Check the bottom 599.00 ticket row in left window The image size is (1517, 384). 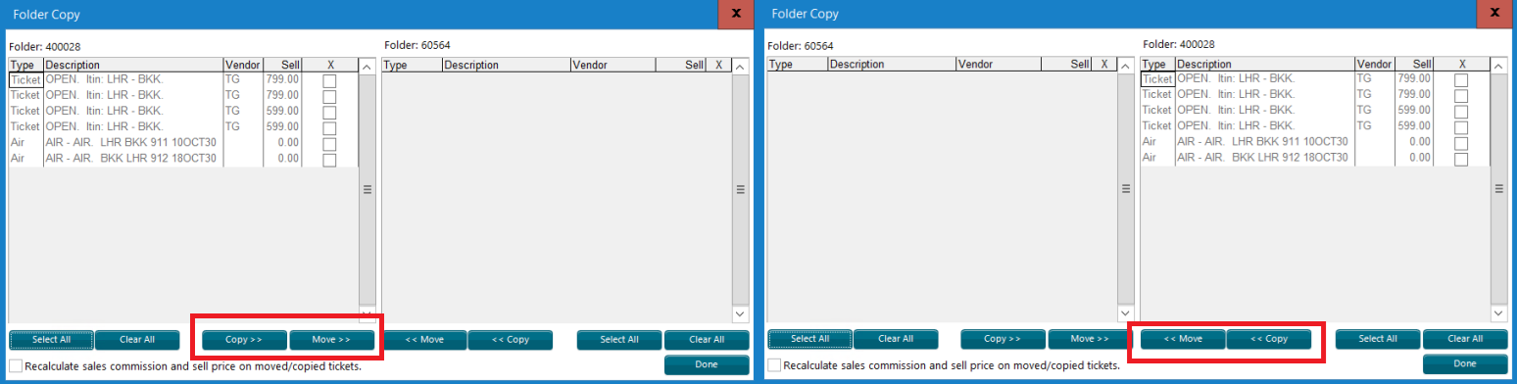coord(330,127)
